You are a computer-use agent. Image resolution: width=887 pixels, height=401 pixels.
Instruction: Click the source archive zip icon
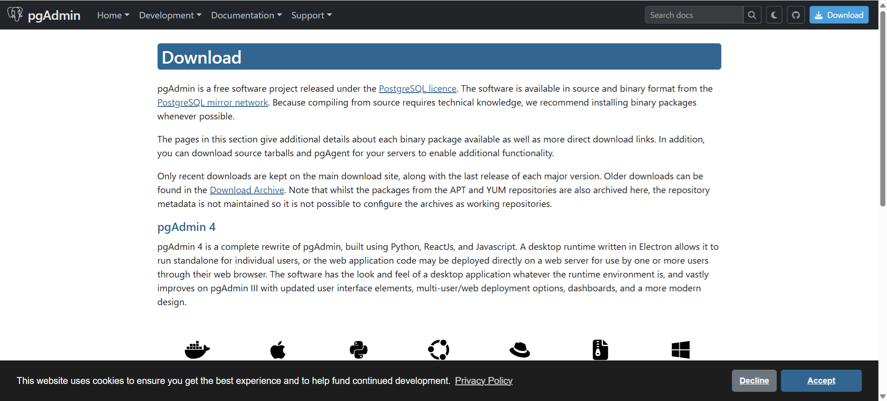(x=600, y=350)
